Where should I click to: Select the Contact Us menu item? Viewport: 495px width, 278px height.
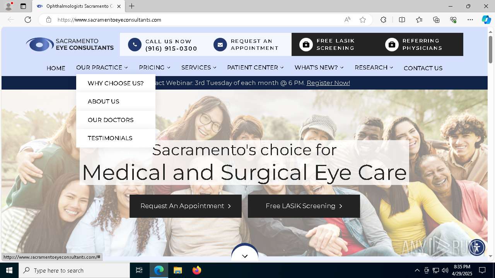(423, 68)
